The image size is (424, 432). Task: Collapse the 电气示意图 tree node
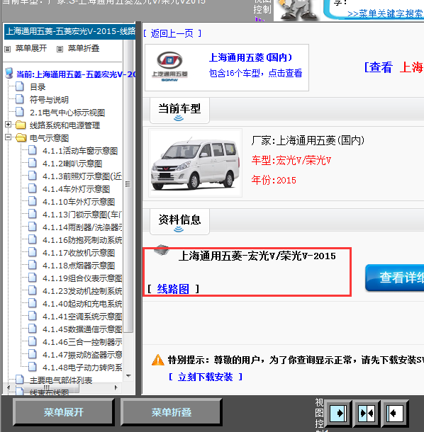(x=8, y=137)
